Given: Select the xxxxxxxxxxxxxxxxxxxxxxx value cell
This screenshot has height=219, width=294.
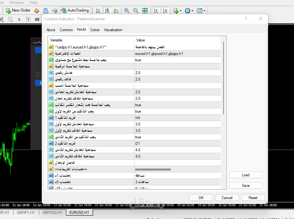Looking at the screenshot, I should pos(177,169).
